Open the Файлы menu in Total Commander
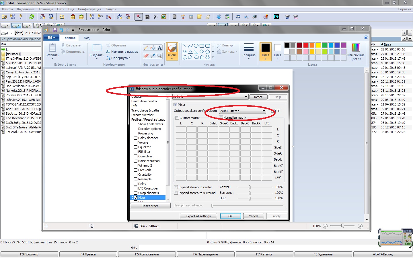The image size is (413, 258). (7, 9)
